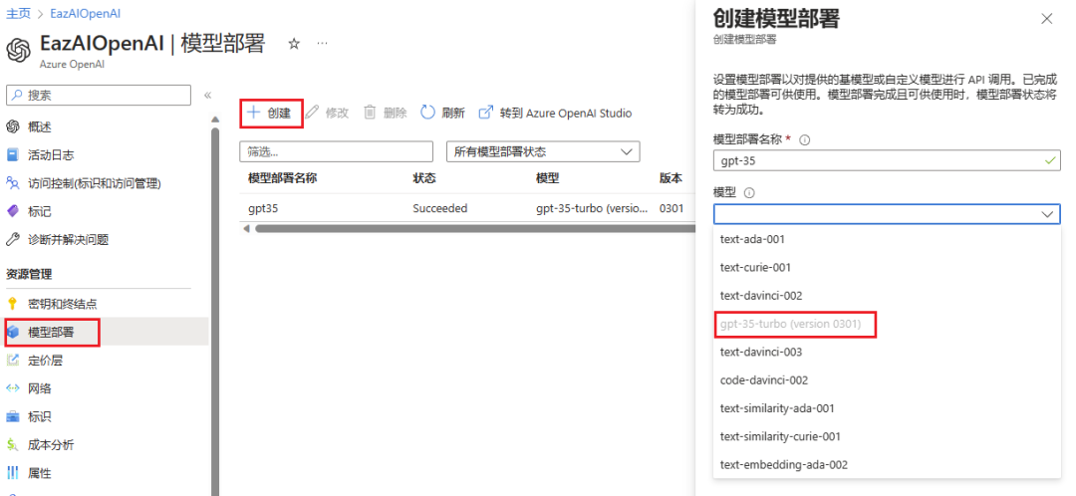Click the 活动日志 icon

(12, 155)
